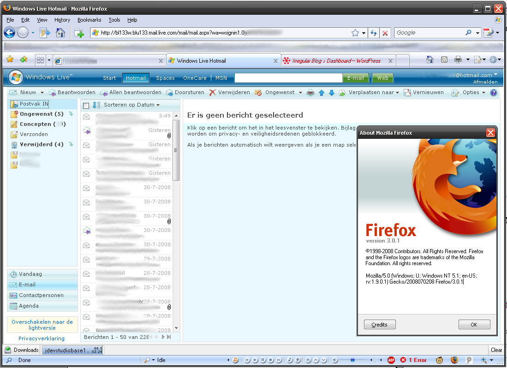Stop loading with the red X button
This screenshot has height=368, width=507.
click(385, 33)
